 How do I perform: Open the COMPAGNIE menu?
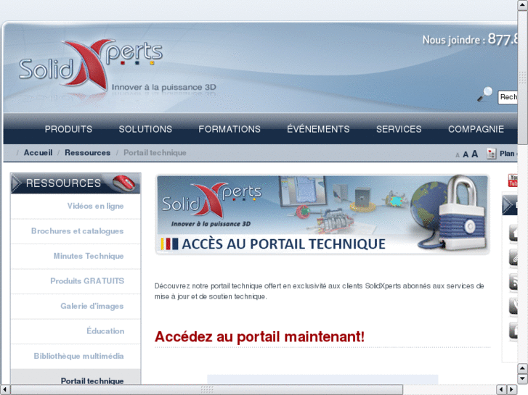coord(476,129)
